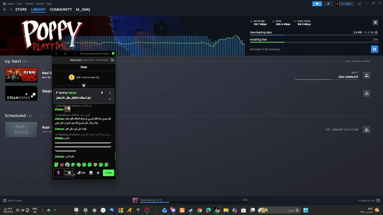
Task: Open Discord from taskbar
Action: [x=173, y=210]
